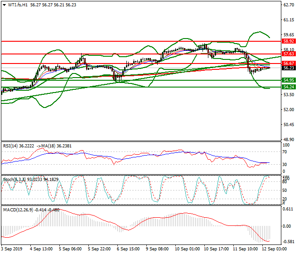The height and width of the screenshot is (254, 299).
Task: Click the 62.70 value on the price scale
Action: 289,5
